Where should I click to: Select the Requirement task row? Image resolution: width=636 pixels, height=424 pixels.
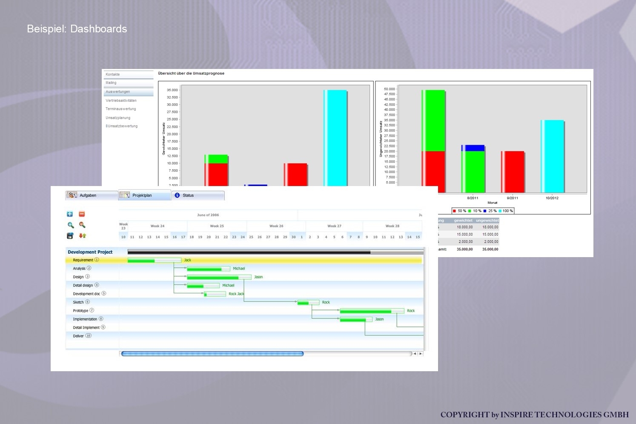[x=244, y=260]
